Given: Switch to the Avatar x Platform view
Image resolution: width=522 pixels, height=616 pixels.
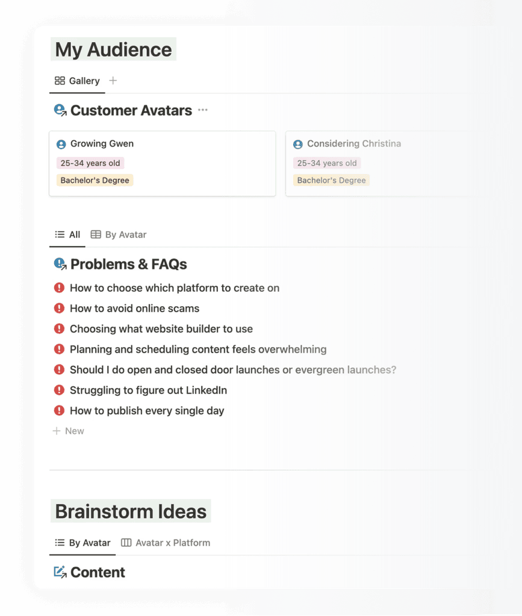Looking at the screenshot, I should point(172,542).
